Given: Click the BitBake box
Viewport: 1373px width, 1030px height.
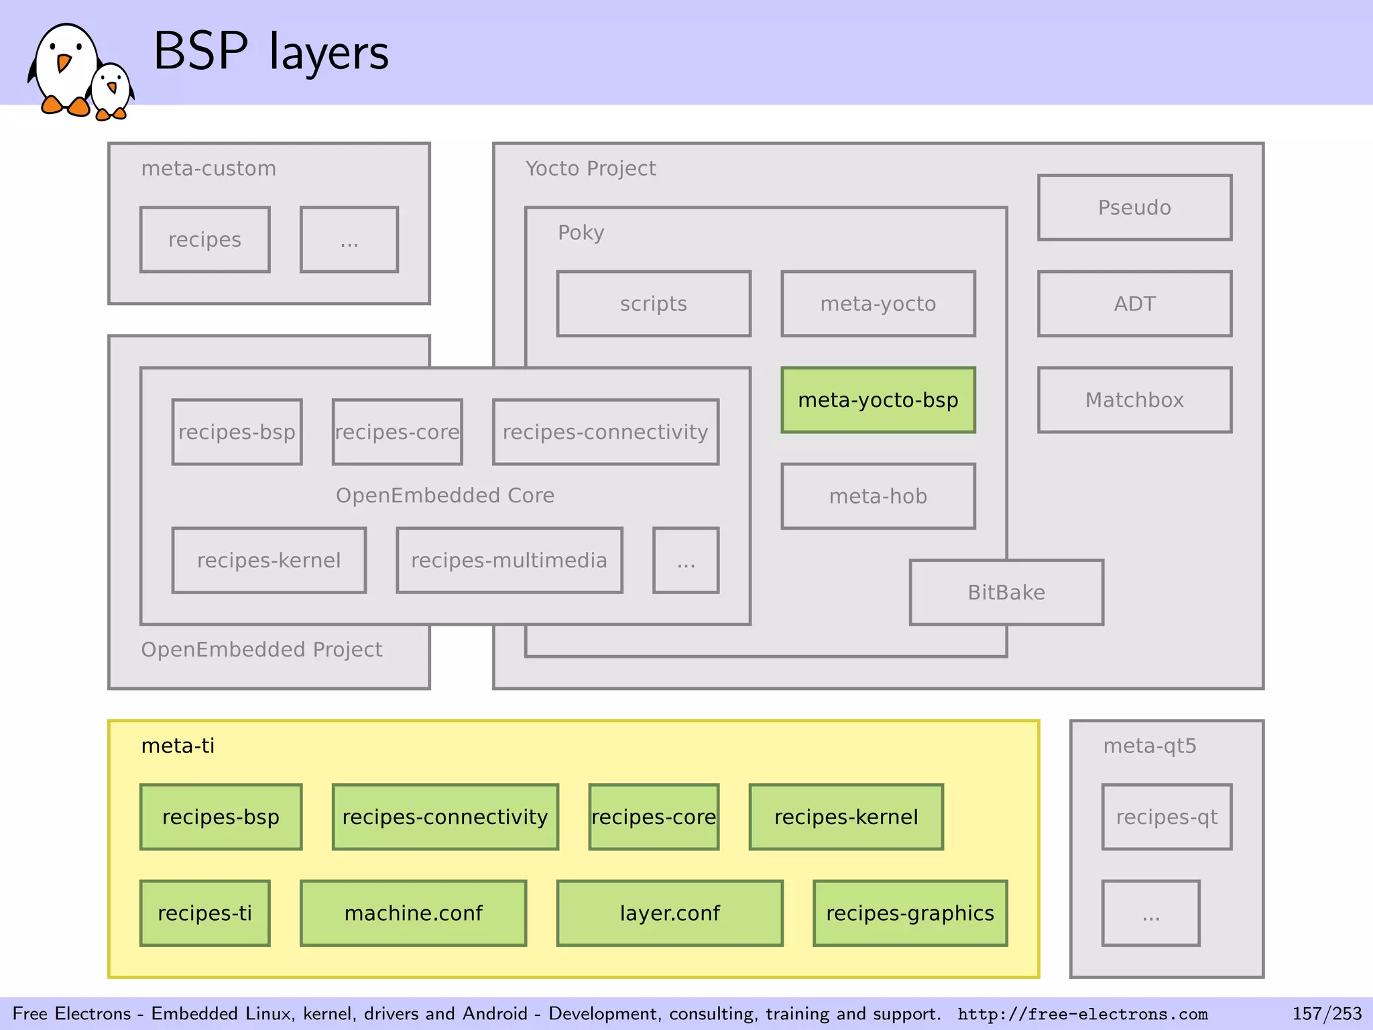Looking at the screenshot, I should (x=1006, y=593).
